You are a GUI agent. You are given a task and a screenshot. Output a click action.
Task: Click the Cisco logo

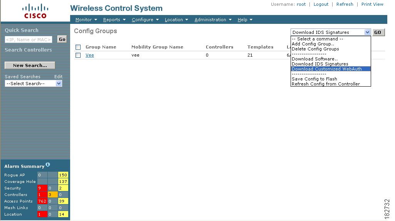click(x=35, y=11)
